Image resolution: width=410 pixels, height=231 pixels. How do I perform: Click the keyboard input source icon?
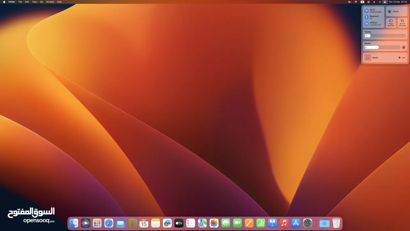coord(362,2)
